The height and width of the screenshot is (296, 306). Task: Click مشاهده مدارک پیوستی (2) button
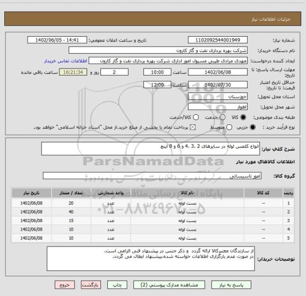point(169,285)
